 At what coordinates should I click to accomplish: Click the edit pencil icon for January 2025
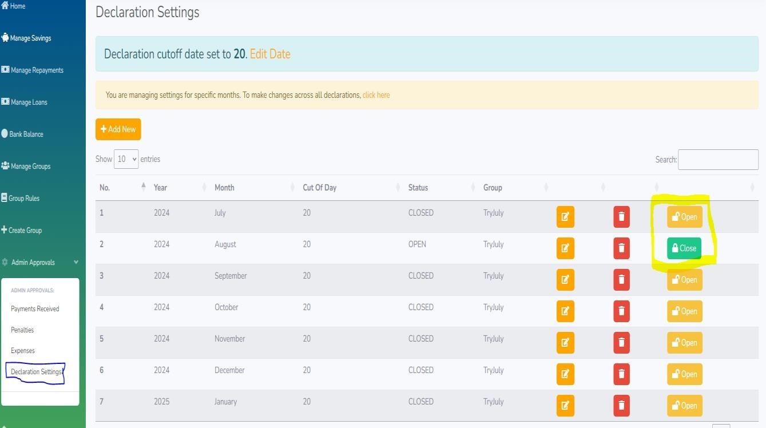coord(565,406)
